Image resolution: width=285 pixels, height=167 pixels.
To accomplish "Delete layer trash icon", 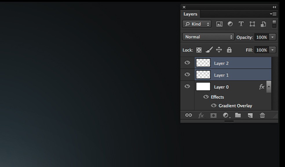I will [x=262, y=115].
